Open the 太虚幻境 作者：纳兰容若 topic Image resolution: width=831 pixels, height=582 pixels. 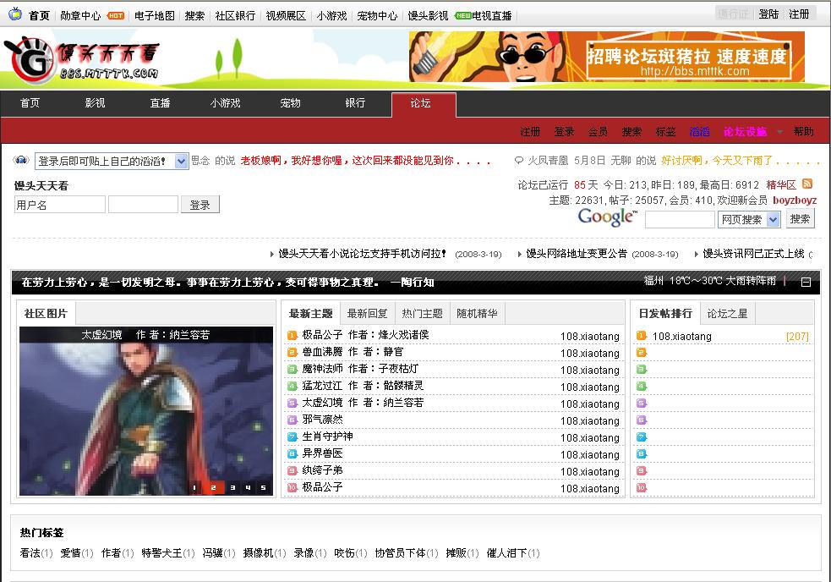[x=363, y=403]
